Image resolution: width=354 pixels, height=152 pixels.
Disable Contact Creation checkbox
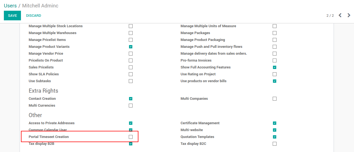[131, 99]
